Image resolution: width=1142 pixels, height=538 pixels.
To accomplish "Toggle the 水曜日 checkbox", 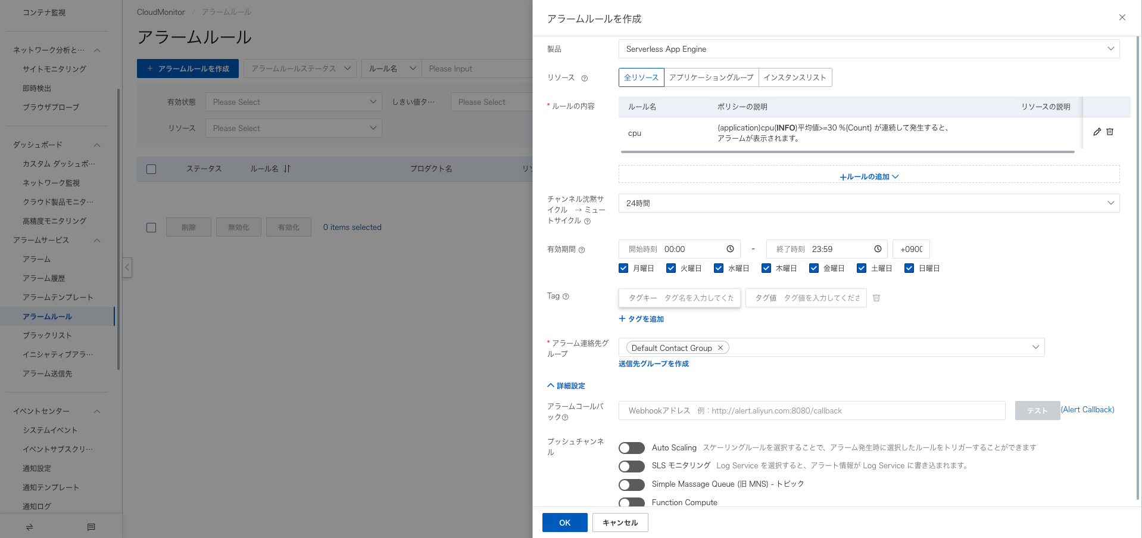I will click(x=719, y=268).
